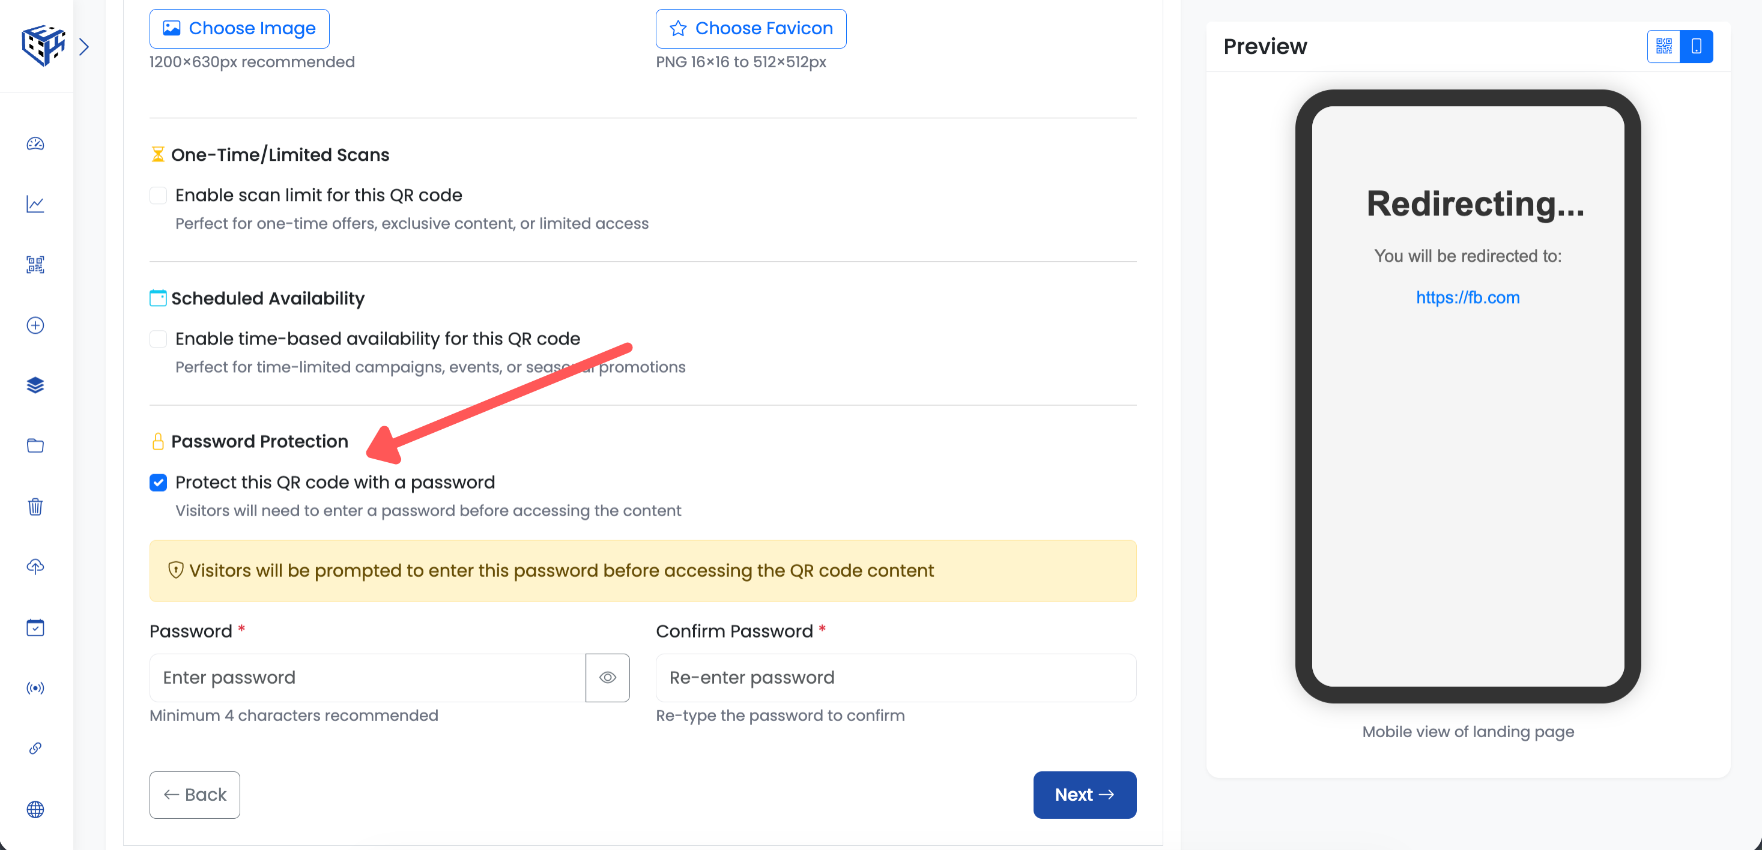Expand the collapsed sidebar with the chevron

coord(85,46)
